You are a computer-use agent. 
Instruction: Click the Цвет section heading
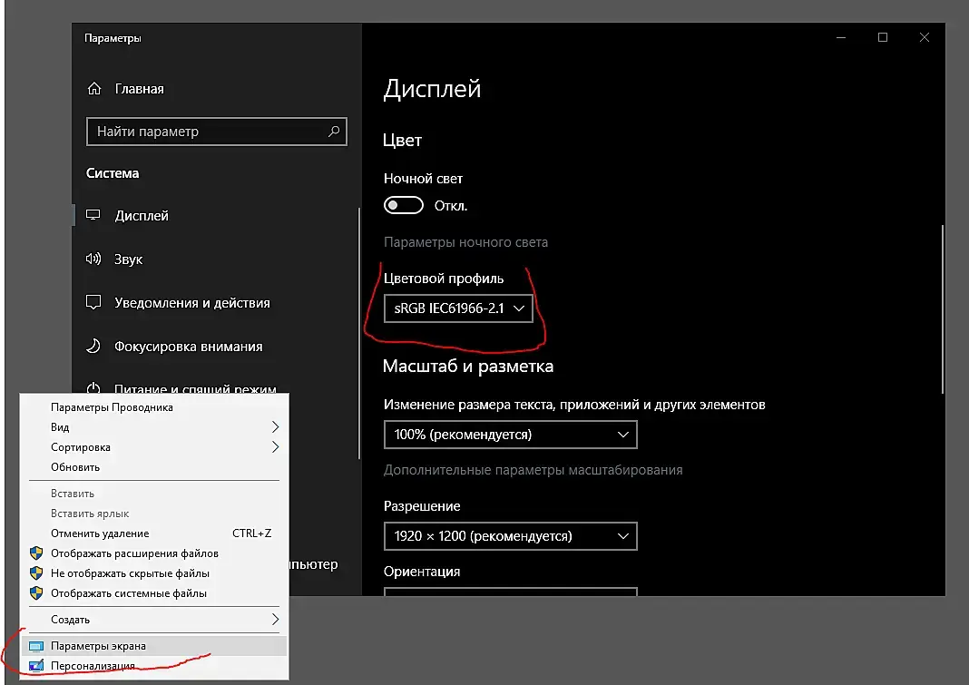402,141
